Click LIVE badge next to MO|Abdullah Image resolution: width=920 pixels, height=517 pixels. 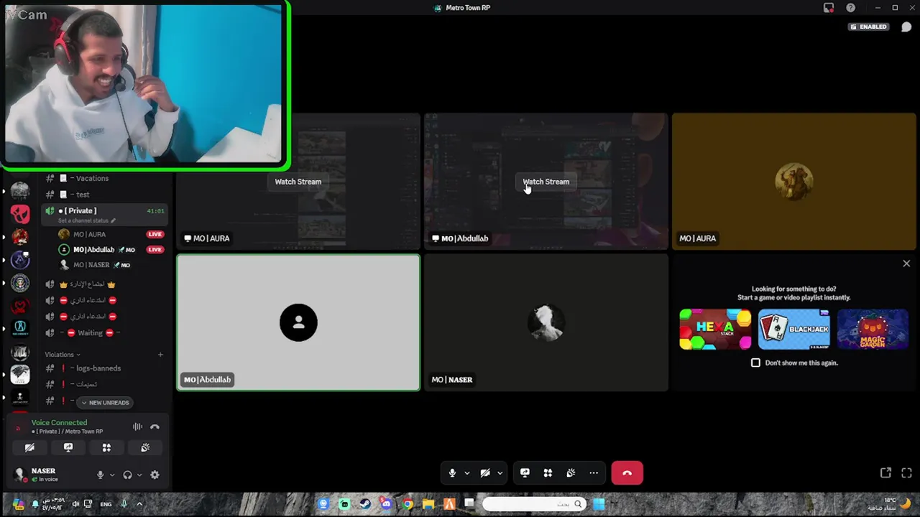coord(155,250)
